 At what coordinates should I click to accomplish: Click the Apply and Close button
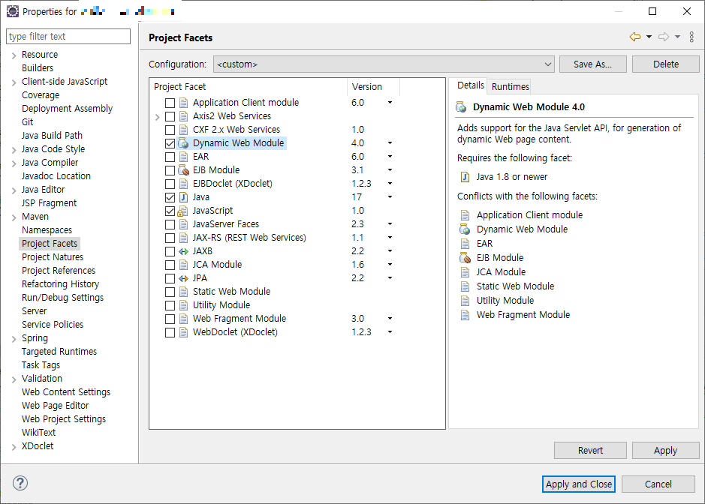[x=578, y=484]
